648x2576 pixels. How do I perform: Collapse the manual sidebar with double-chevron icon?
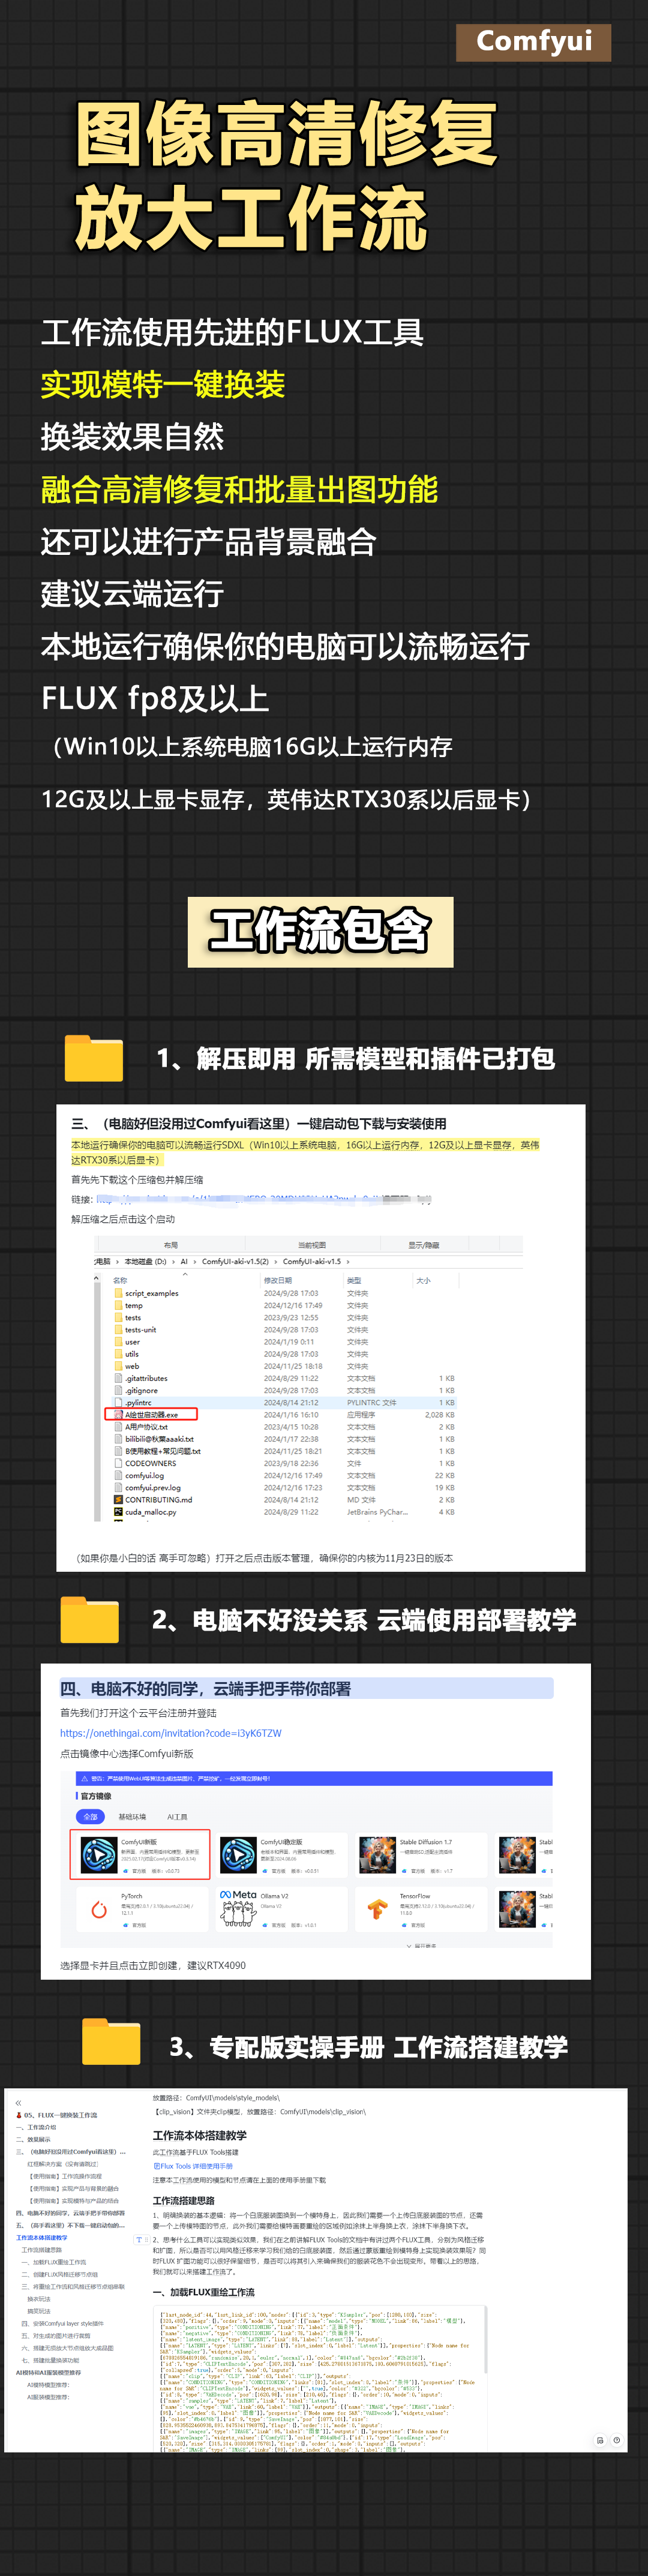tap(18, 2102)
